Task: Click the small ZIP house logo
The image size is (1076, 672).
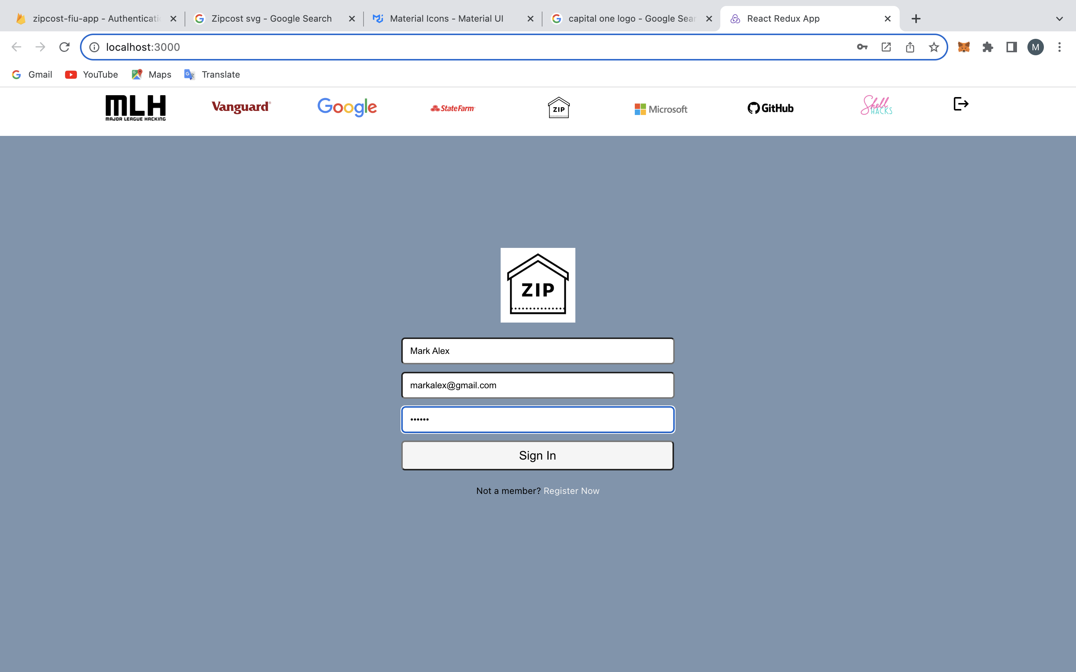Action: point(559,108)
